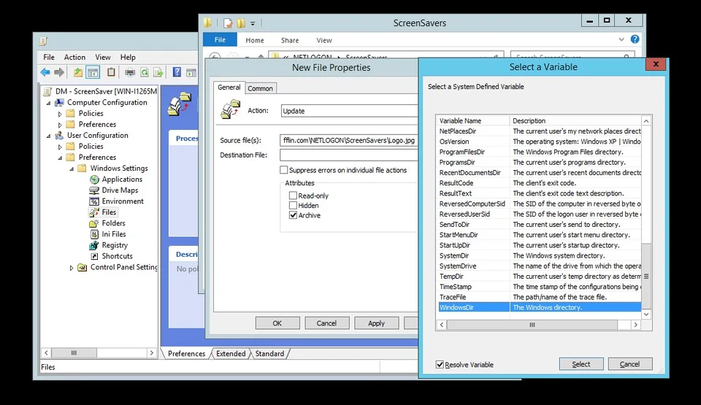701x405 pixels.
Task: Open the Action dropdown showing Update
Action: pos(350,111)
